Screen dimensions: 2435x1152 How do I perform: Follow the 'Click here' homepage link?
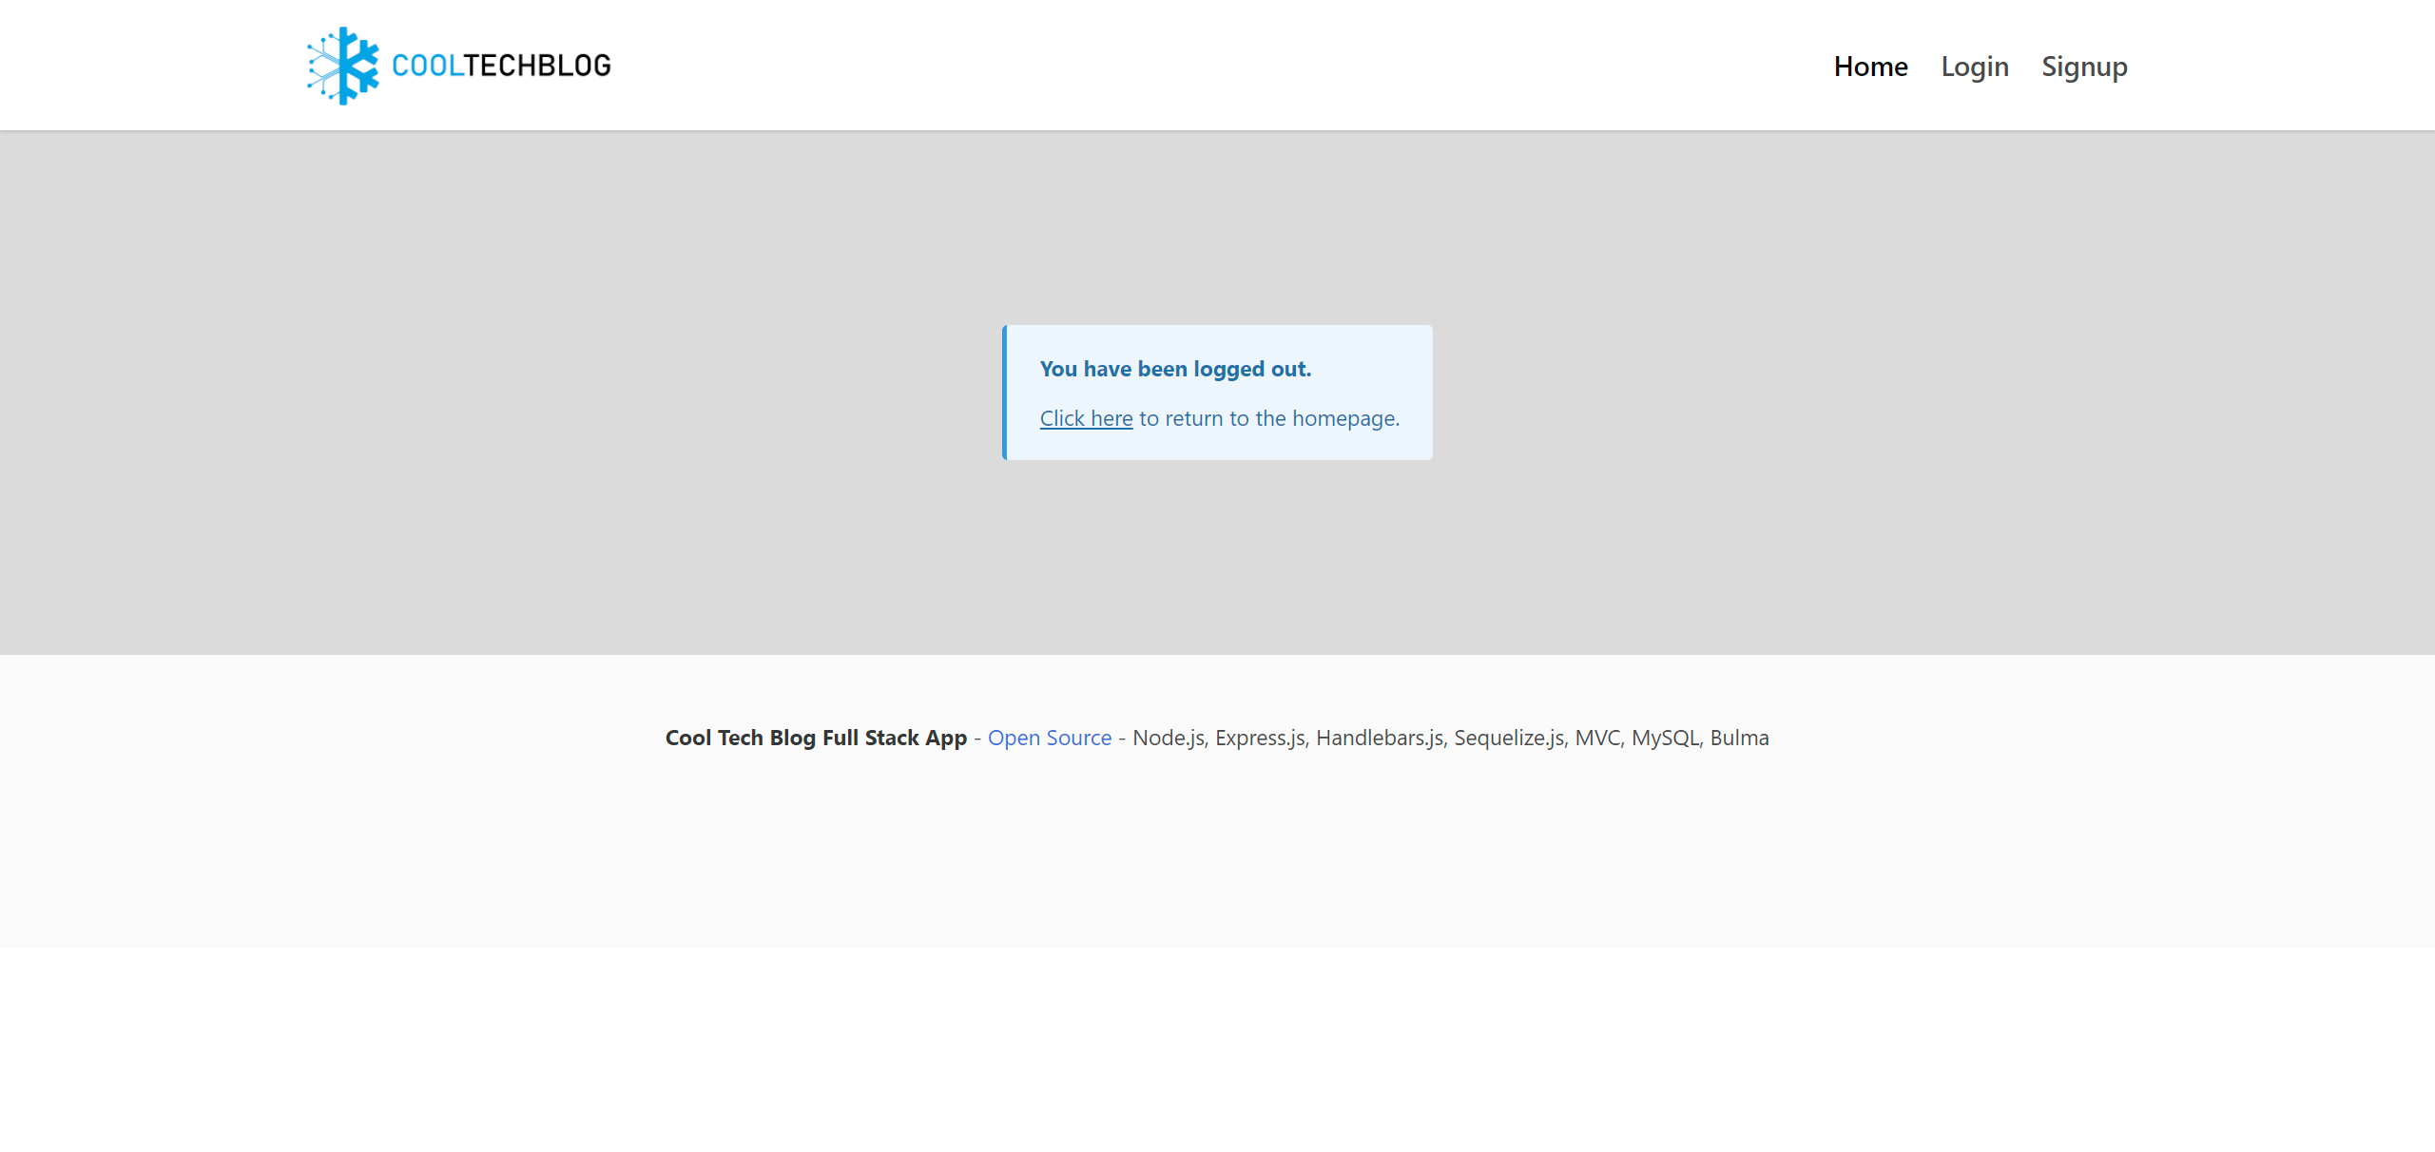pyautogui.click(x=1086, y=418)
